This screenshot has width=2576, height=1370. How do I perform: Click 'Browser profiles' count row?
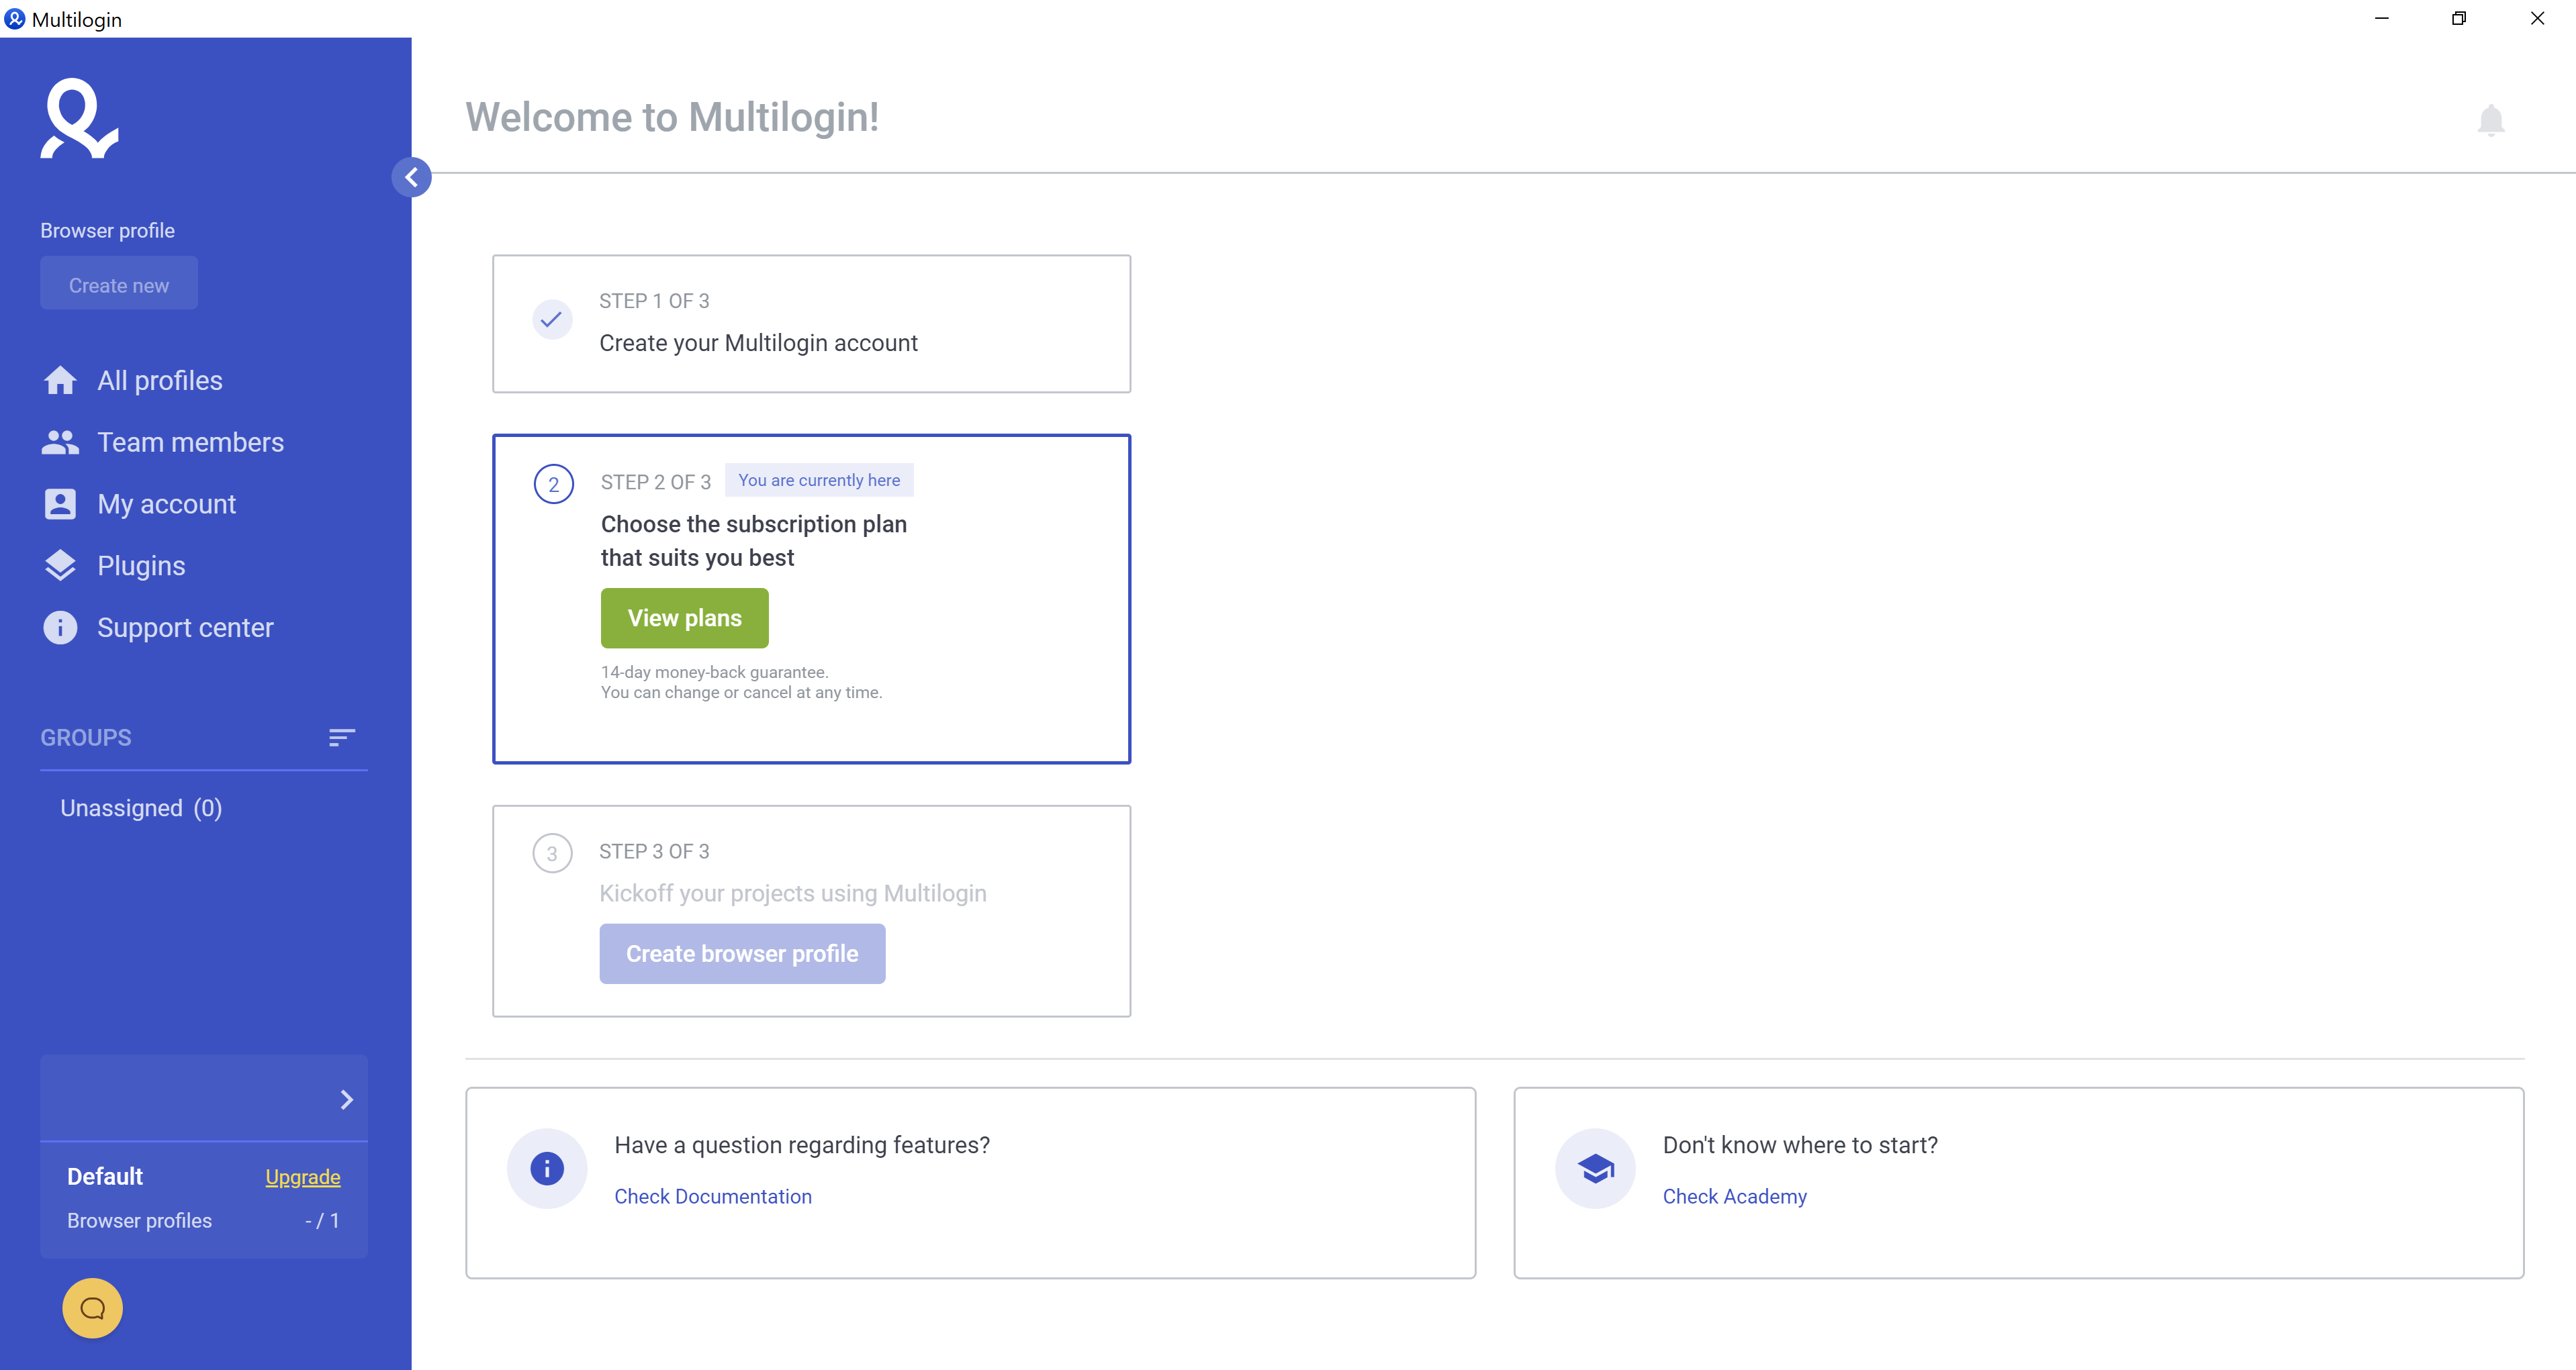coord(203,1220)
